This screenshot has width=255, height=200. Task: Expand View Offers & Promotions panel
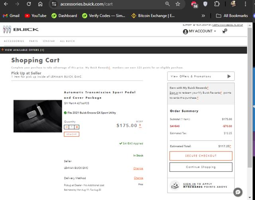coord(201,76)
